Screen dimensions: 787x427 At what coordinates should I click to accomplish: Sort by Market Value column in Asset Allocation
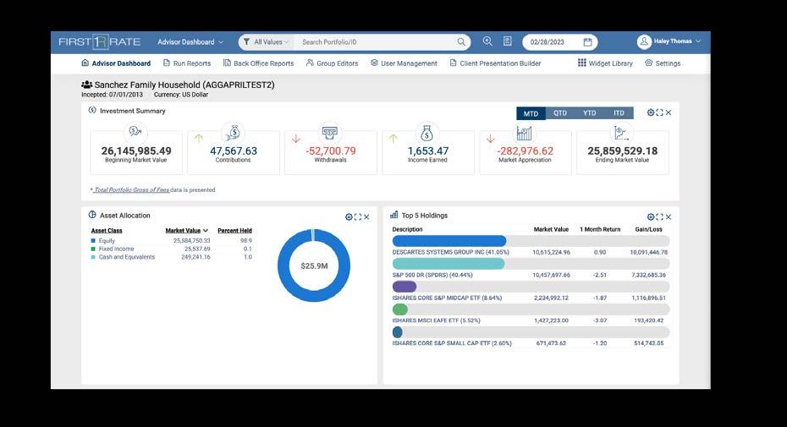tap(187, 231)
